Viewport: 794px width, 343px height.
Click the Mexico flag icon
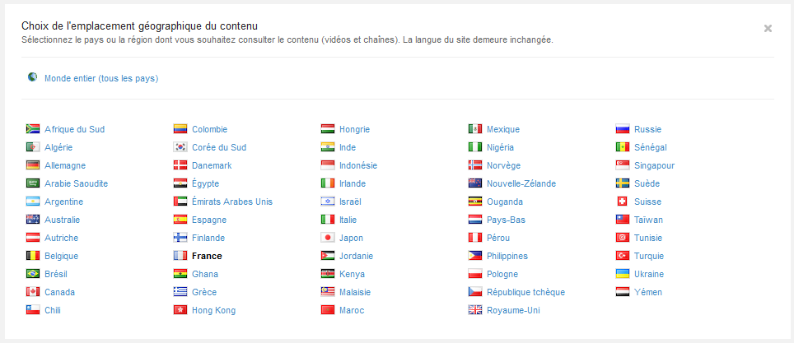[475, 129]
